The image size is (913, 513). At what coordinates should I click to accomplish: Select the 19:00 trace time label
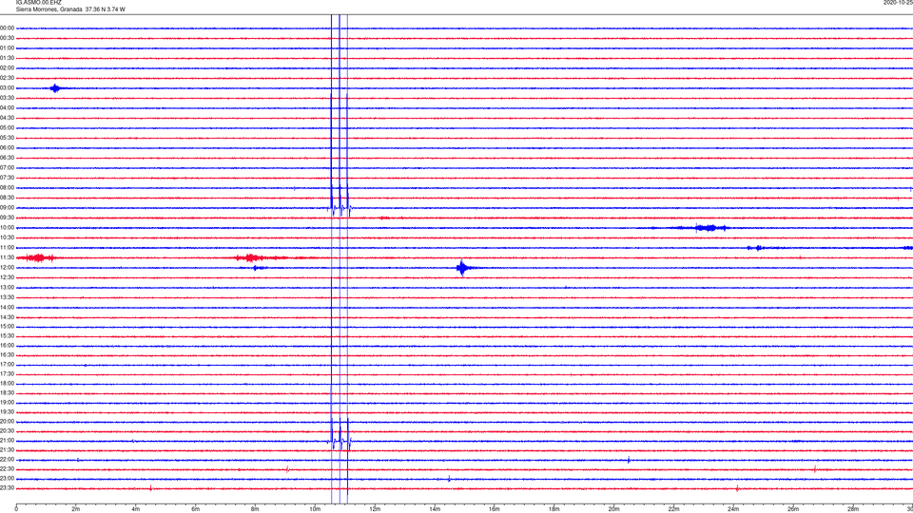pyautogui.click(x=7, y=403)
